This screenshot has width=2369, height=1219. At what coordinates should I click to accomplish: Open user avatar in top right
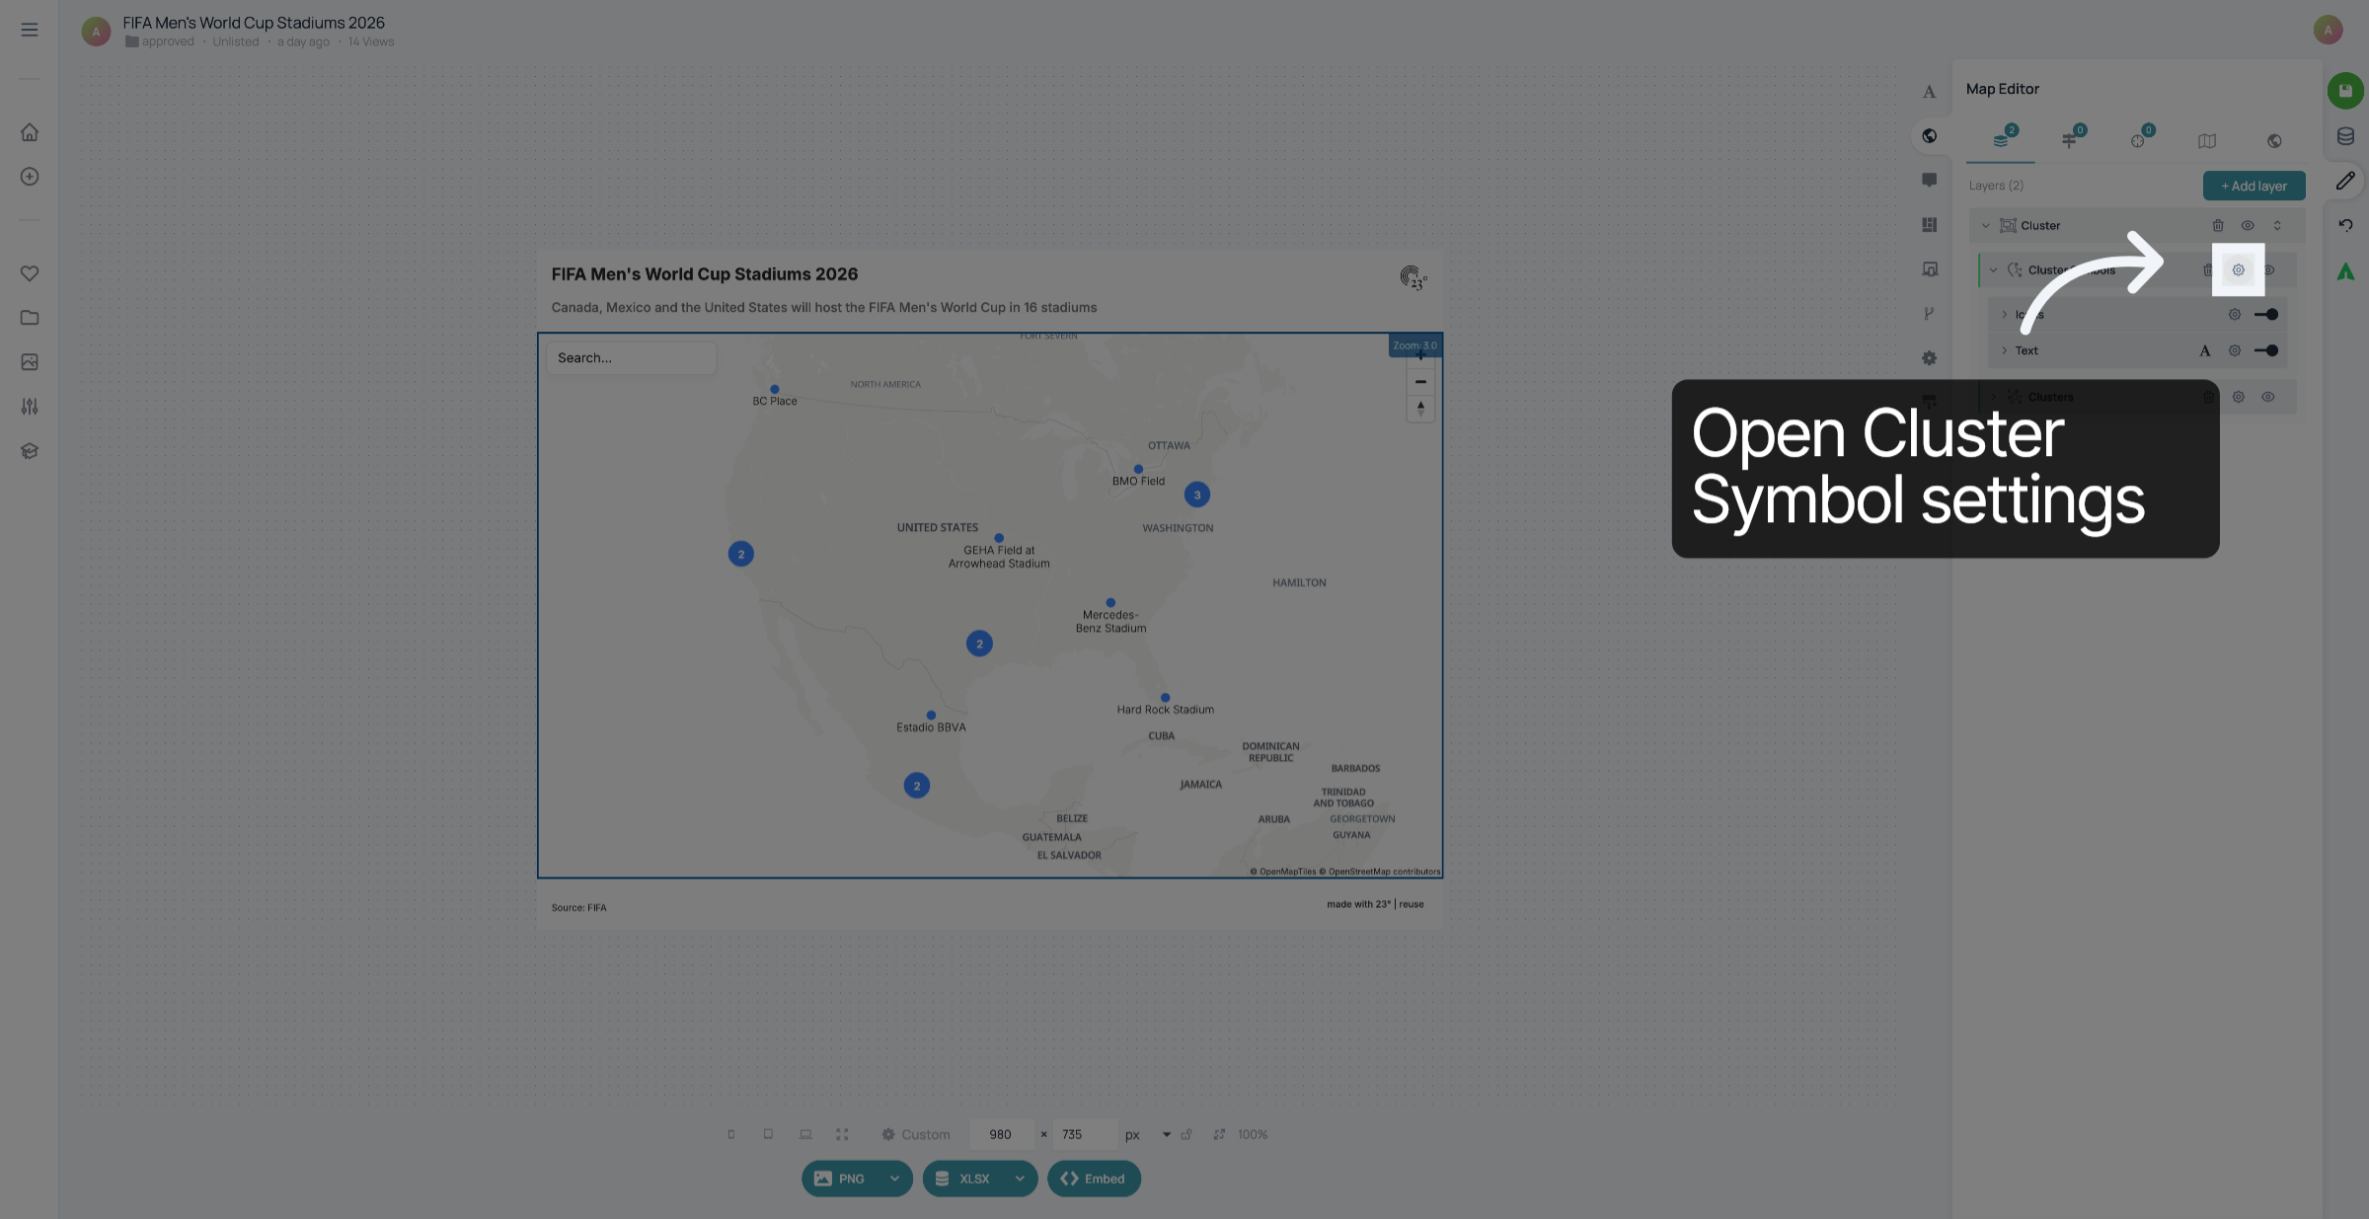[x=2328, y=30]
